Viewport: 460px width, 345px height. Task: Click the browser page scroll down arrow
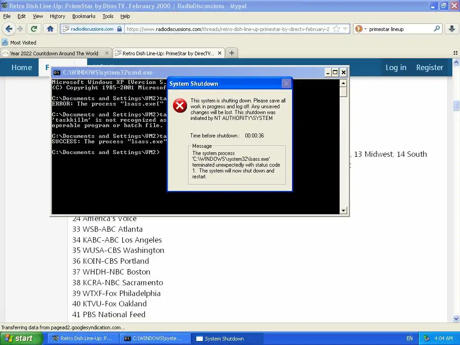click(456, 318)
